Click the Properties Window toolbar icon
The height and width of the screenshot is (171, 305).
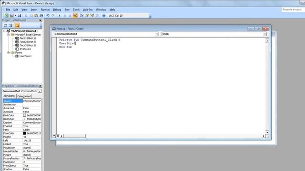pos(87,16)
